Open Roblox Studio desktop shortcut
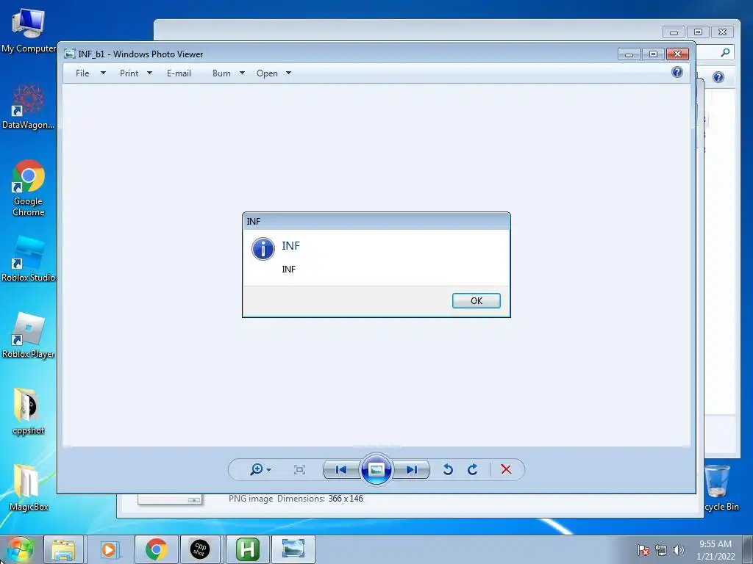The image size is (753, 564). pos(29,259)
